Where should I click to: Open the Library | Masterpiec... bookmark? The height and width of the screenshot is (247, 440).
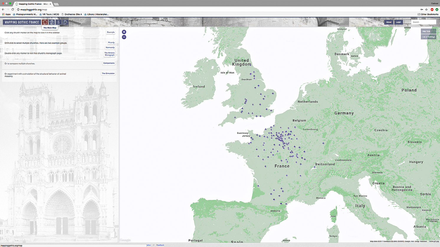(96, 14)
